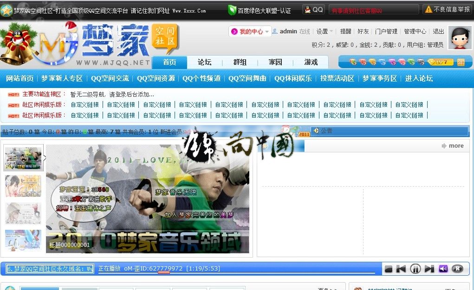Click the playlist track title box
The image size is (474, 290).
coord(50,269)
